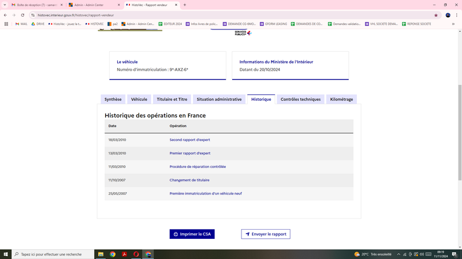
Task: Open Chrome three-dot menu
Action: click(x=456, y=16)
